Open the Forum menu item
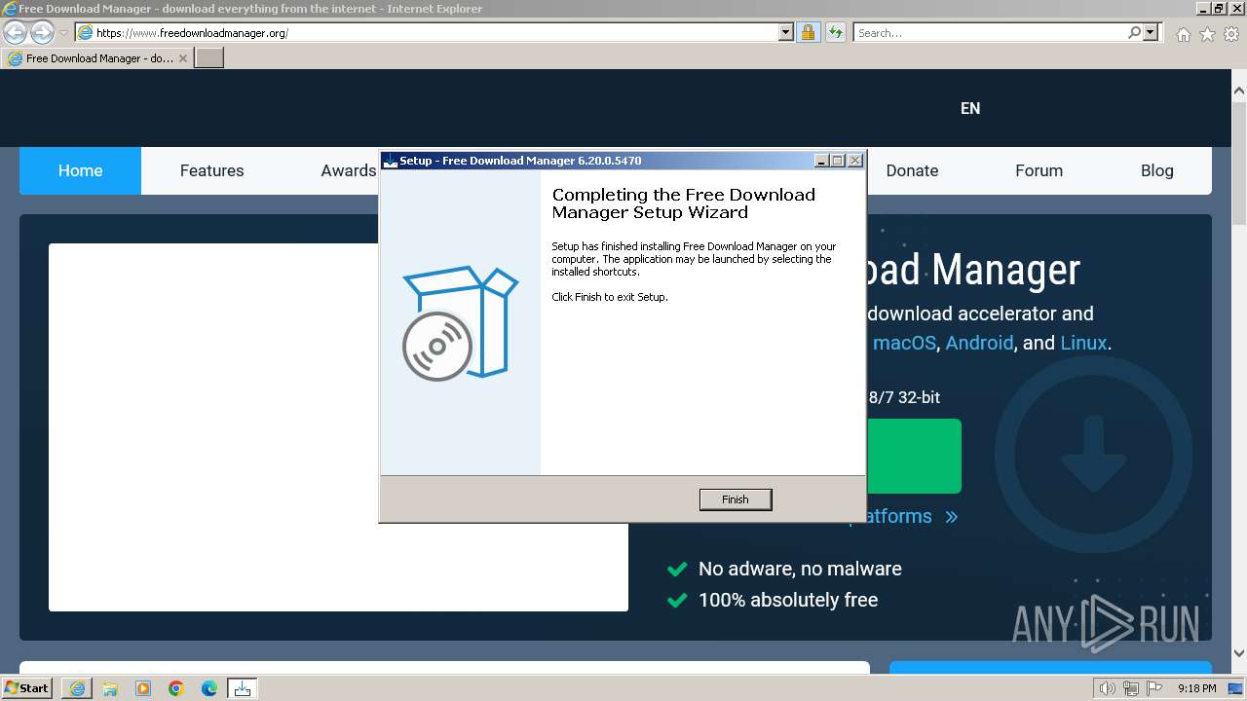Screen dimensions: 1247x701 tap(1039, 170)
